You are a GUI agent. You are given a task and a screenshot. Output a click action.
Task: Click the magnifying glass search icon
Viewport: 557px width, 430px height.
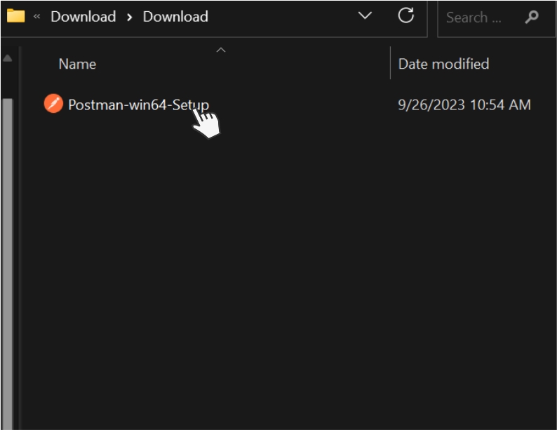pos(531,18)
